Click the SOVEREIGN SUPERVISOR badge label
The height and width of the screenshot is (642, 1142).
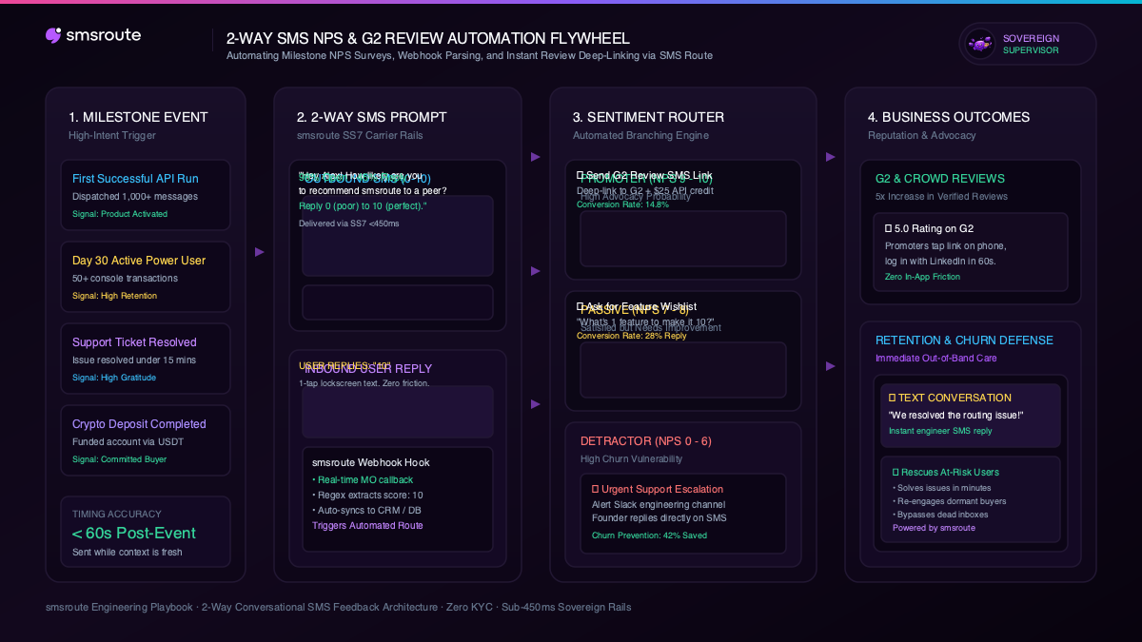coord(1031,45)
